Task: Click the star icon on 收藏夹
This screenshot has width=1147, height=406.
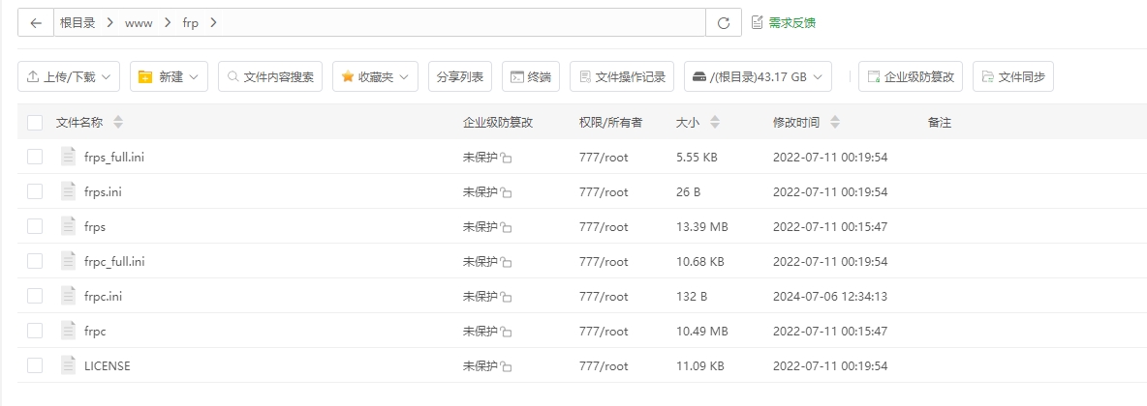Action: (348, 76)
